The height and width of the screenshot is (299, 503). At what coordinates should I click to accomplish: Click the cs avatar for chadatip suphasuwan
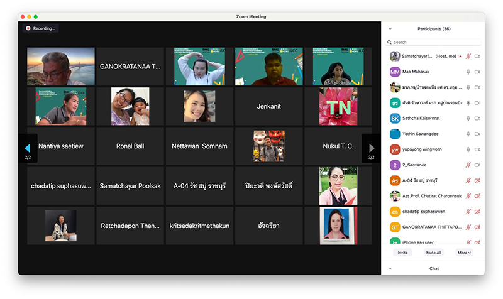point(395,212)
